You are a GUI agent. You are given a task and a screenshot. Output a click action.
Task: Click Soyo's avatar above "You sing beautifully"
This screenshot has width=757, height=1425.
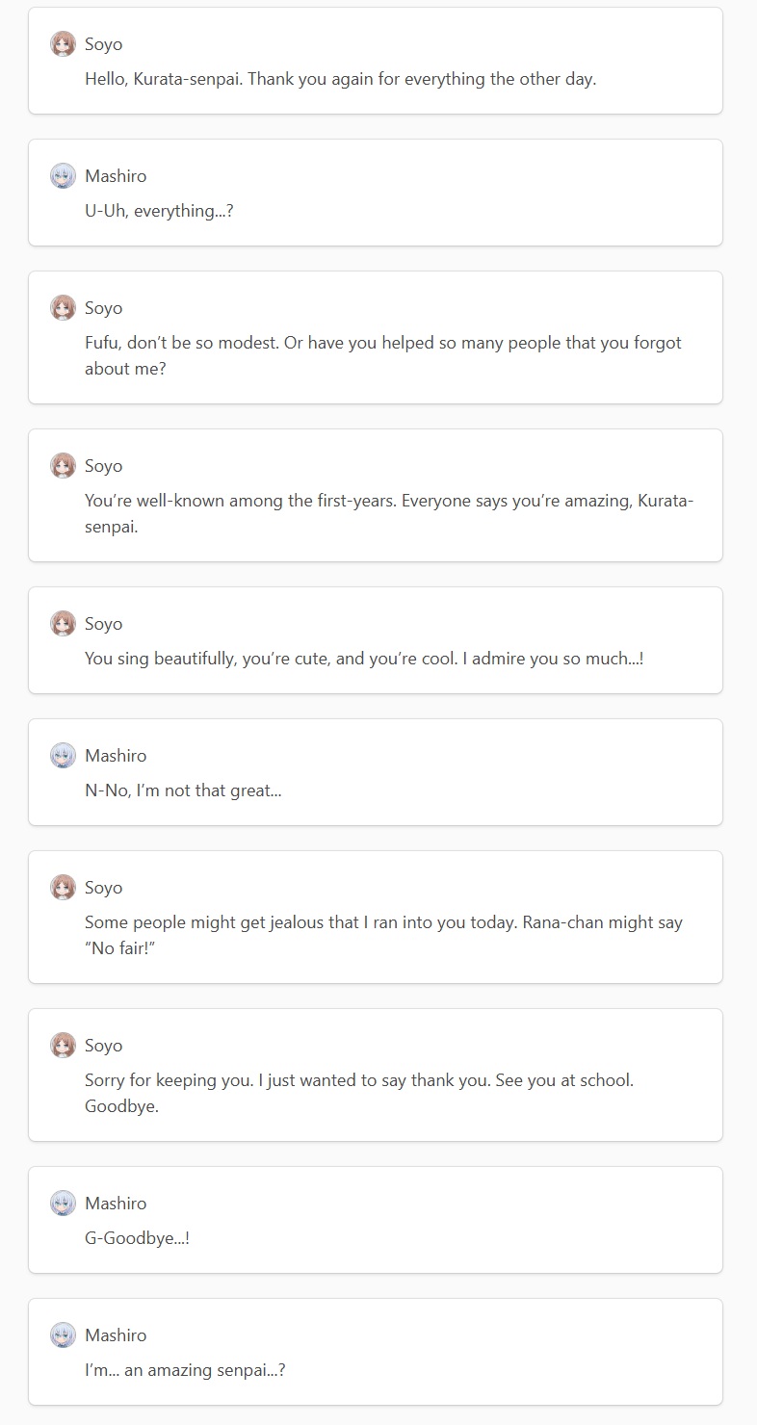pyautogui.click(x=63, y=624)
